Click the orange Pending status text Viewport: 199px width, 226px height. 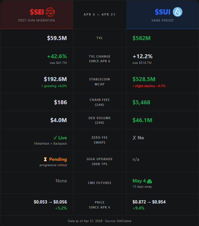tap(58, 159)
